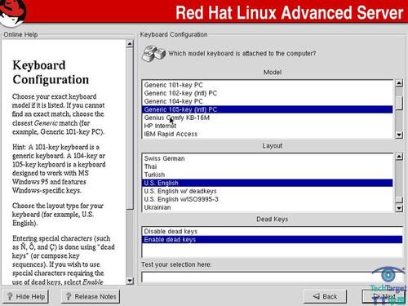Click the keyboard keys icon

click(154, 53)
